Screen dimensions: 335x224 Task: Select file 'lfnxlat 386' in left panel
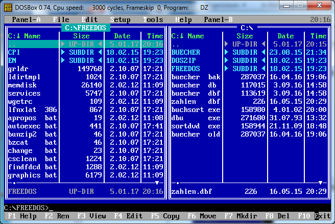pos(86,109)
